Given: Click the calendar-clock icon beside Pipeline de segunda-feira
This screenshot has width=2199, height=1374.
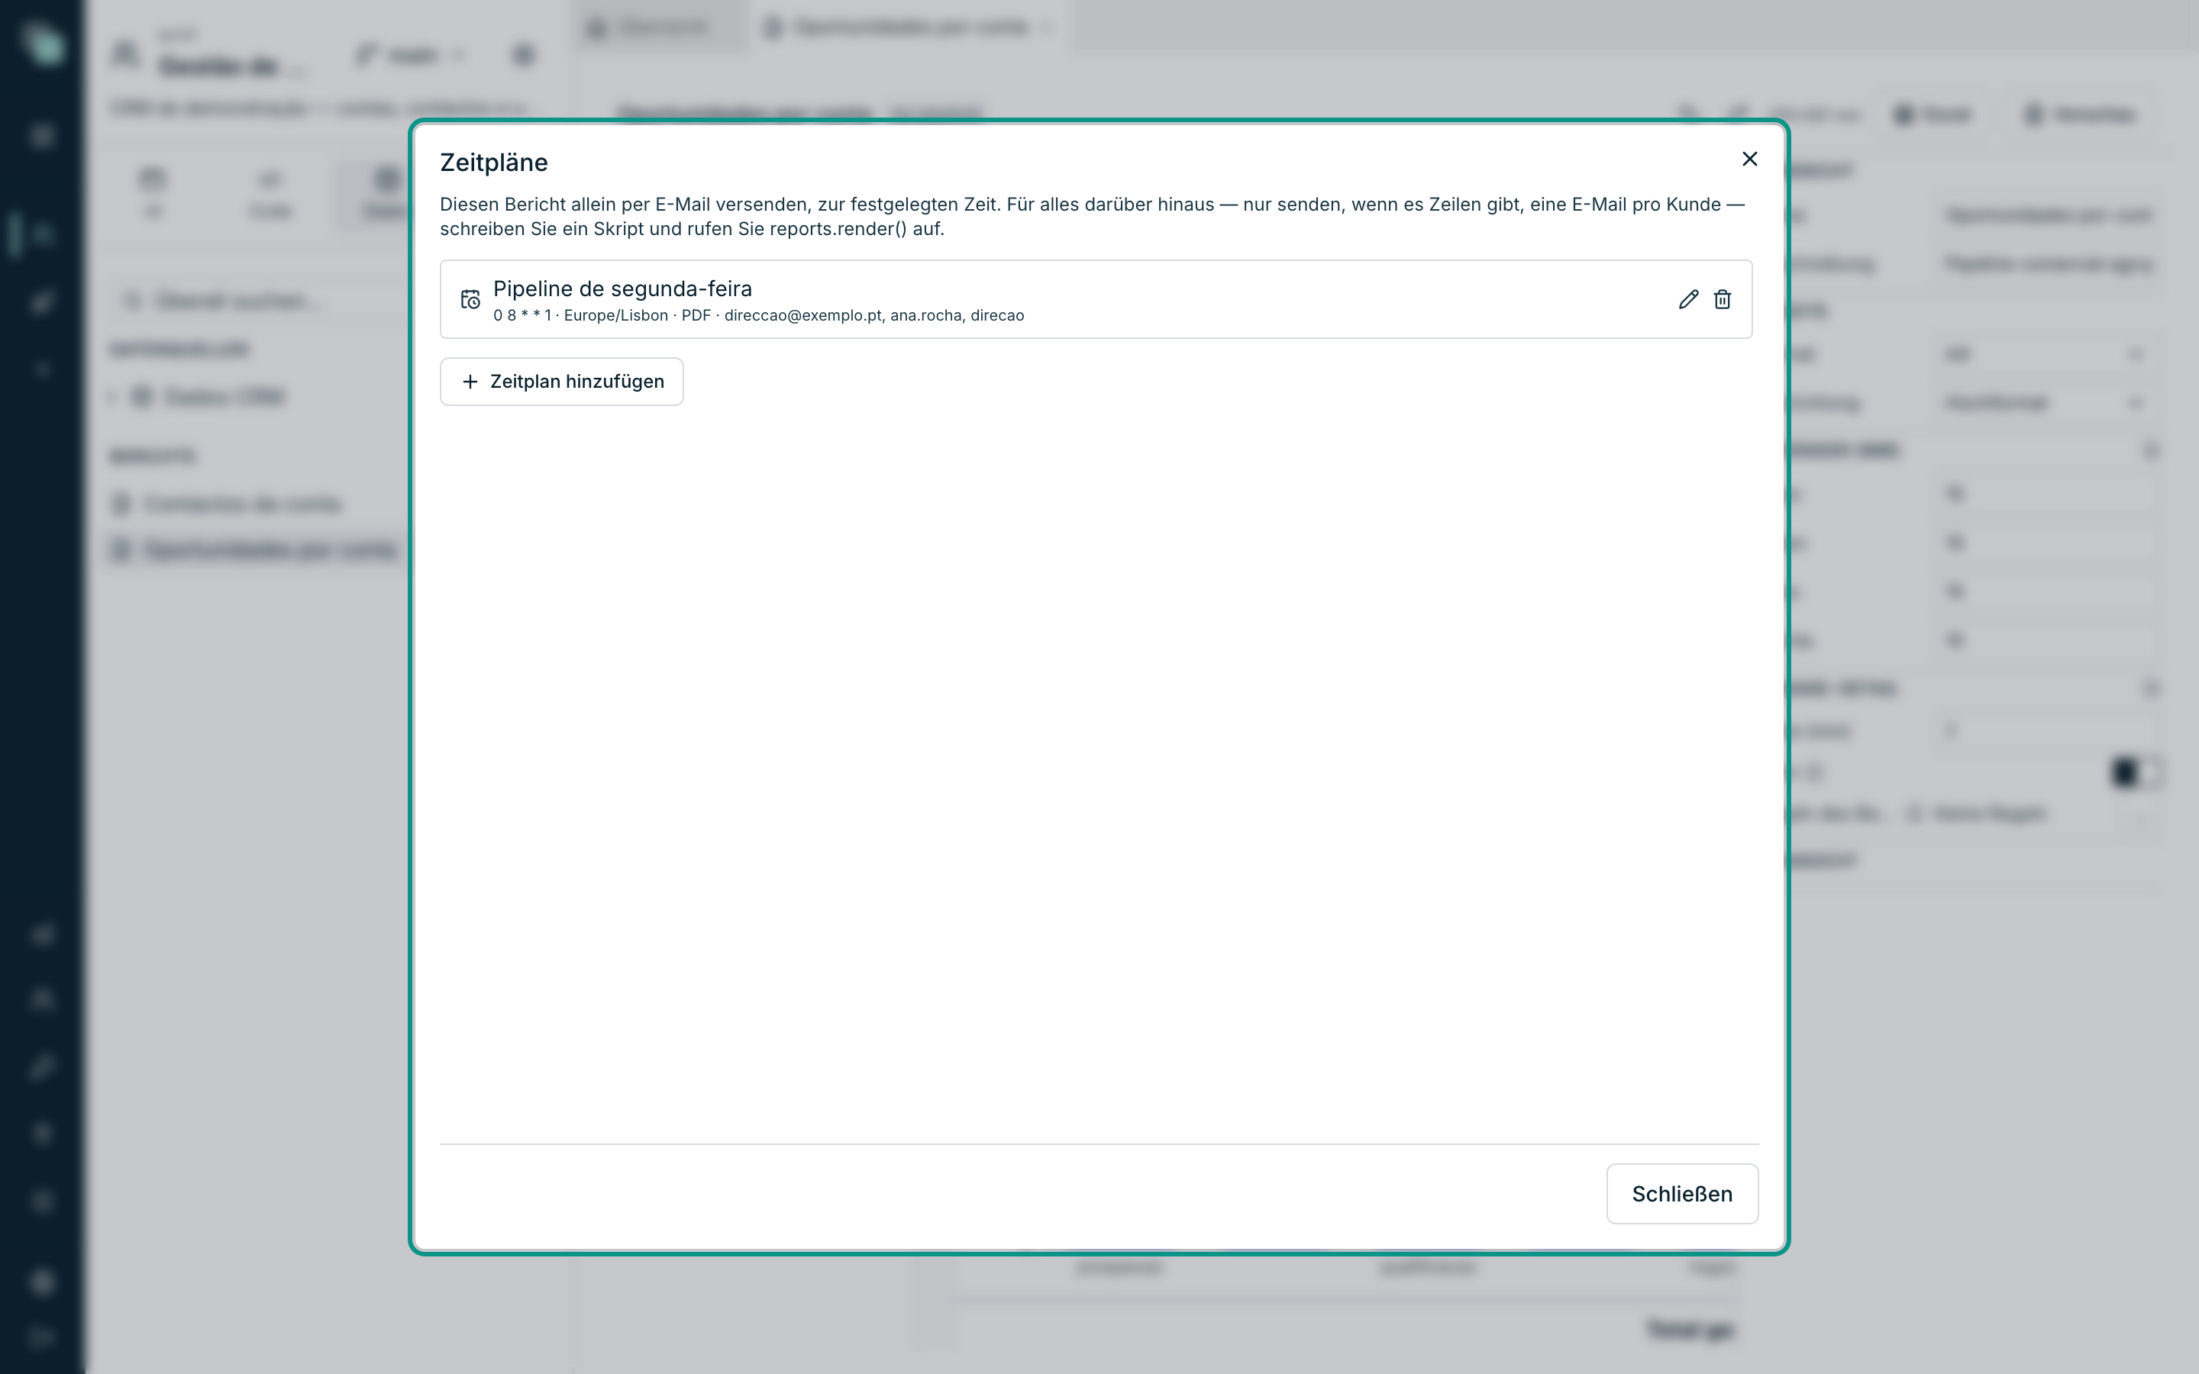Looking at the screenshot, I should [x=470, y=299].
